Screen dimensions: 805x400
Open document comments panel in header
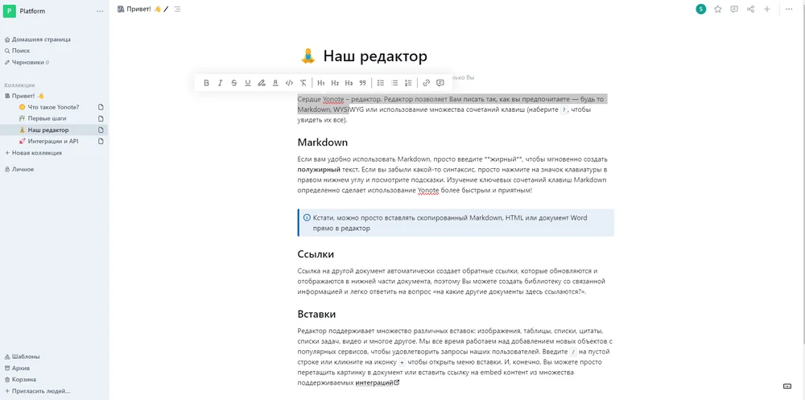[x=734, y=9]
